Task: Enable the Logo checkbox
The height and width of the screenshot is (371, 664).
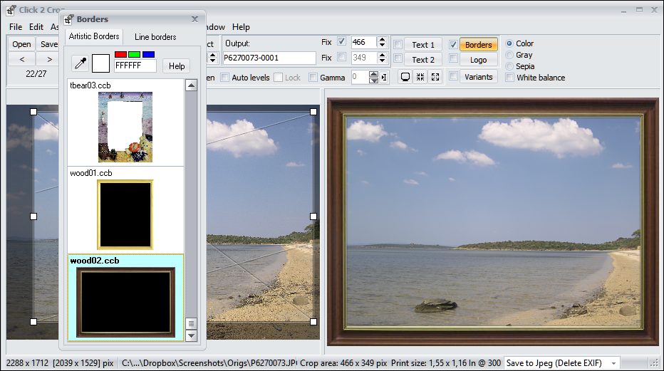Action: point(454,58)
